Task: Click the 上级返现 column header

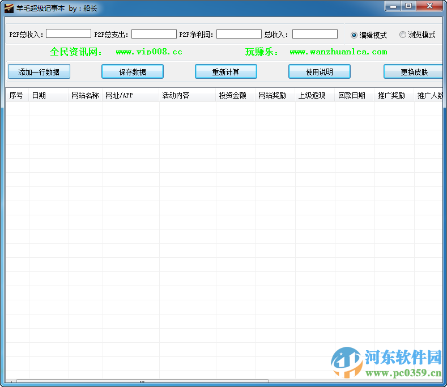Action: click(315, 95)
